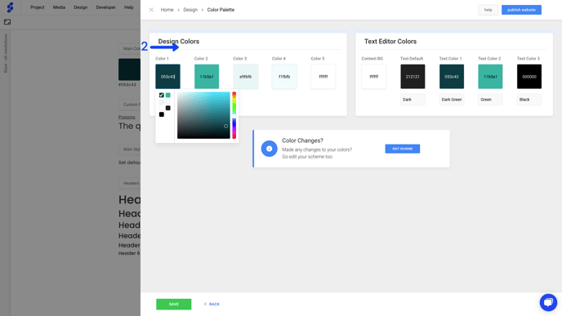Go to Design in the breadcrumb

tap(190, 10)
